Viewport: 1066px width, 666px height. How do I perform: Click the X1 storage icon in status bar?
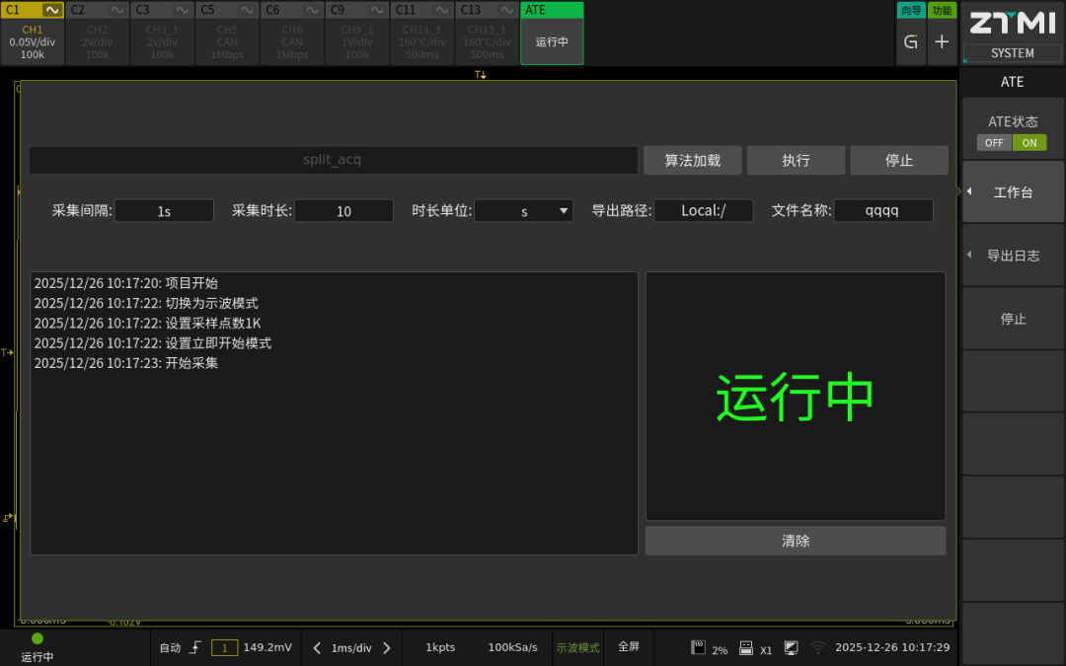758,647
